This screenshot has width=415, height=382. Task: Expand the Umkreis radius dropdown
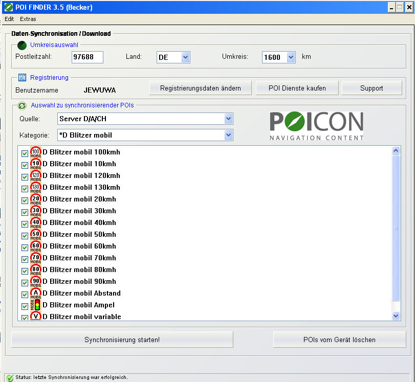pyautogui.click(x=291, y=57)
